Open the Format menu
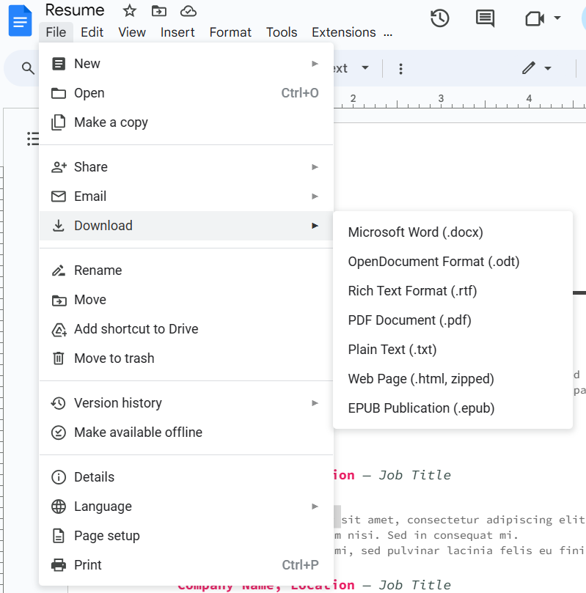 coord(230,32)
